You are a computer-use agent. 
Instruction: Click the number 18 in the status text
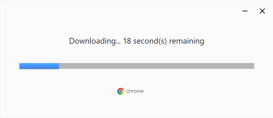(x=127, y=41)
